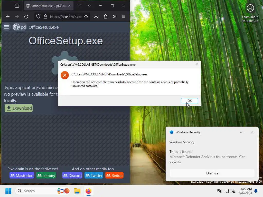The height and width of the screenshot is (197, 263).
Task: Show more Firefox toolbar tools
Action: (x=114, y=16)
